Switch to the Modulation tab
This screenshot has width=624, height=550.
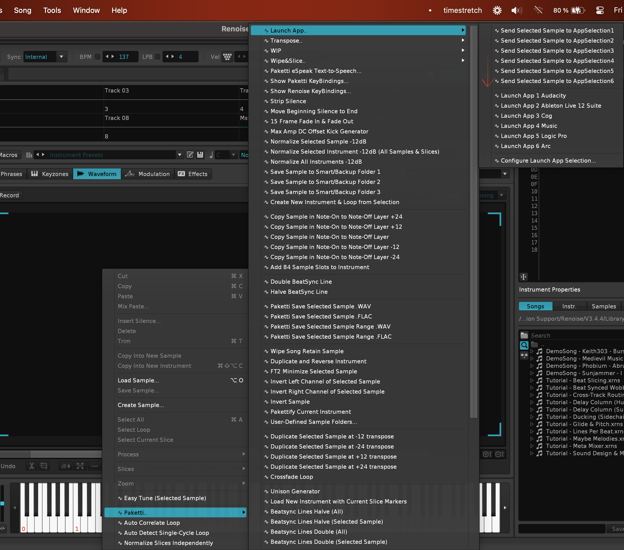[x=148, y=174]
